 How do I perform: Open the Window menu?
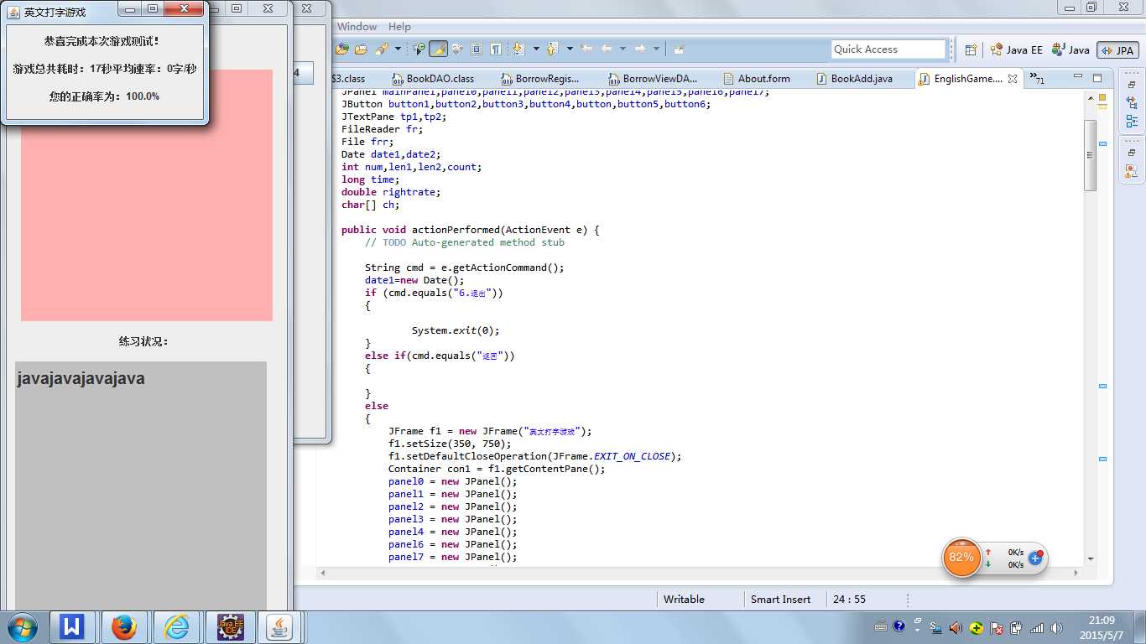pyautogui.click(x=357, y=27)
